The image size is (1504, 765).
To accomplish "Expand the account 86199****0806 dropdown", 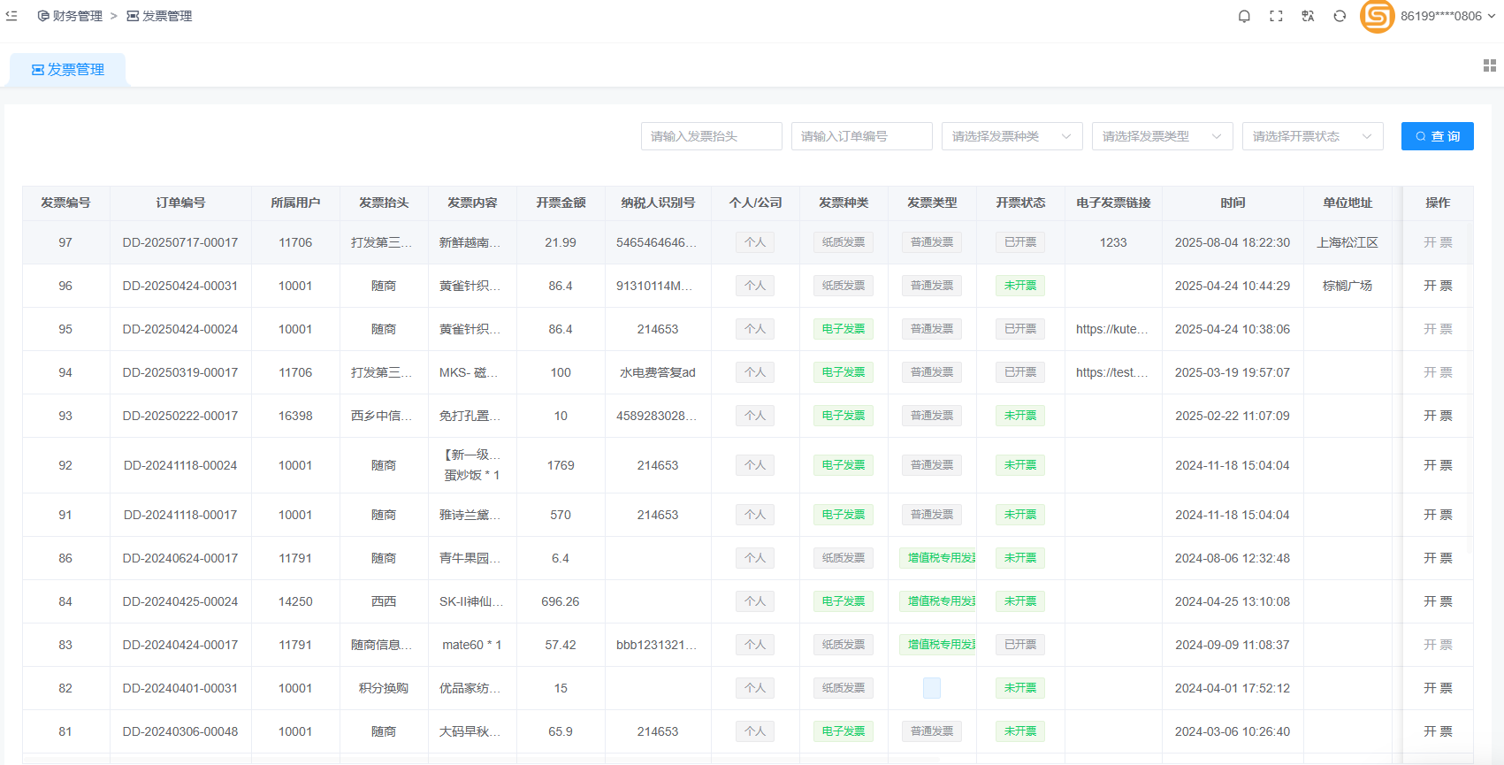I will (x=1447, y=16).
